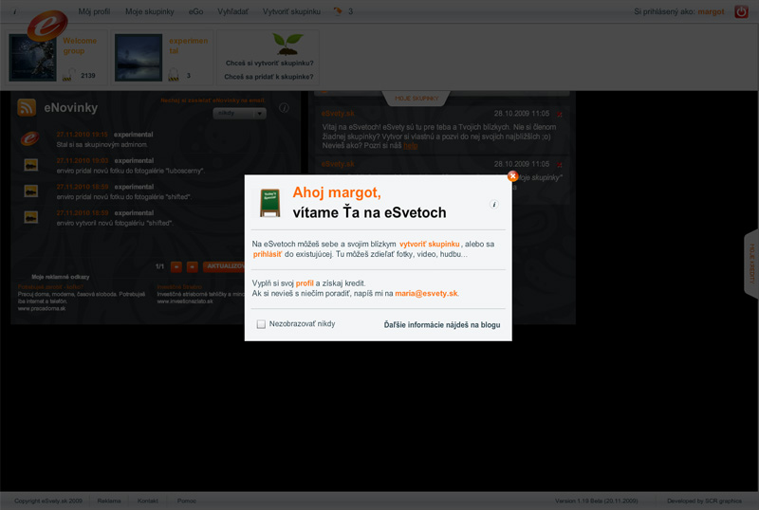
Task: Close the welcome popup with the orange X
Action: (512, 176)
